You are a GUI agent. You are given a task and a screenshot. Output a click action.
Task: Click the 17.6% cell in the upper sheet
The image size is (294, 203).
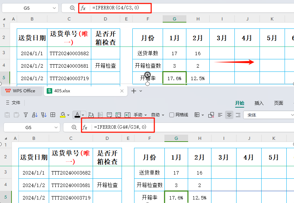pyautogui.click(x=175, y=78)
